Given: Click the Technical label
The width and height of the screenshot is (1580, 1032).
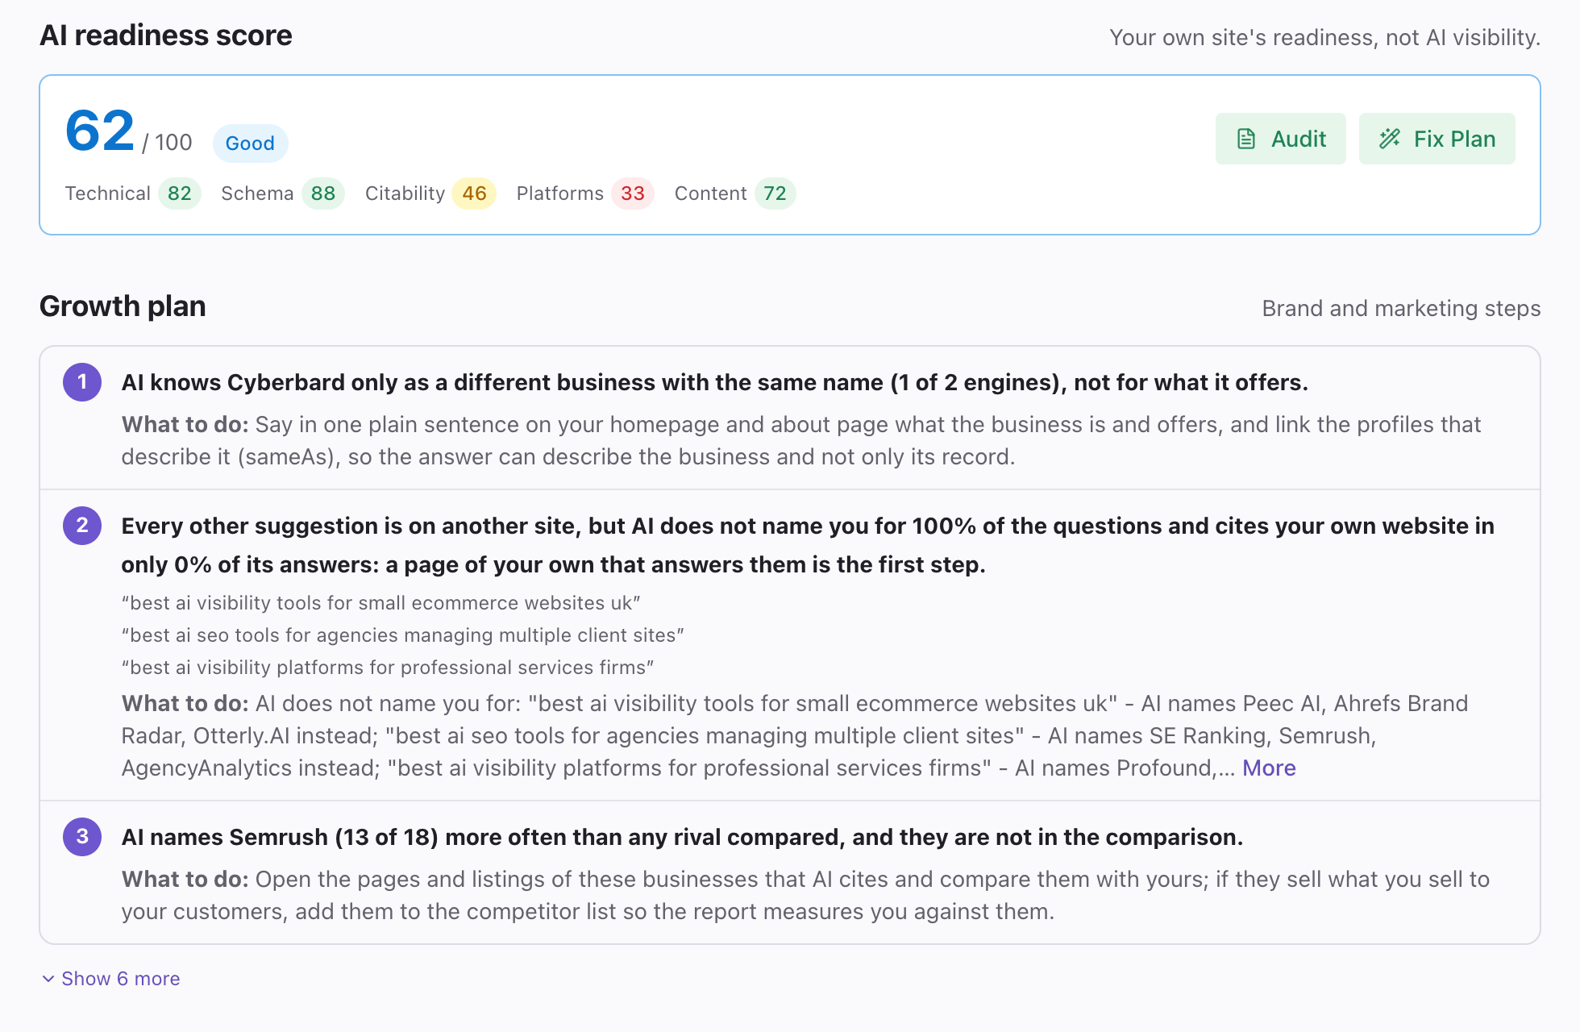Looking at the screenshot, I should (108, 193).
